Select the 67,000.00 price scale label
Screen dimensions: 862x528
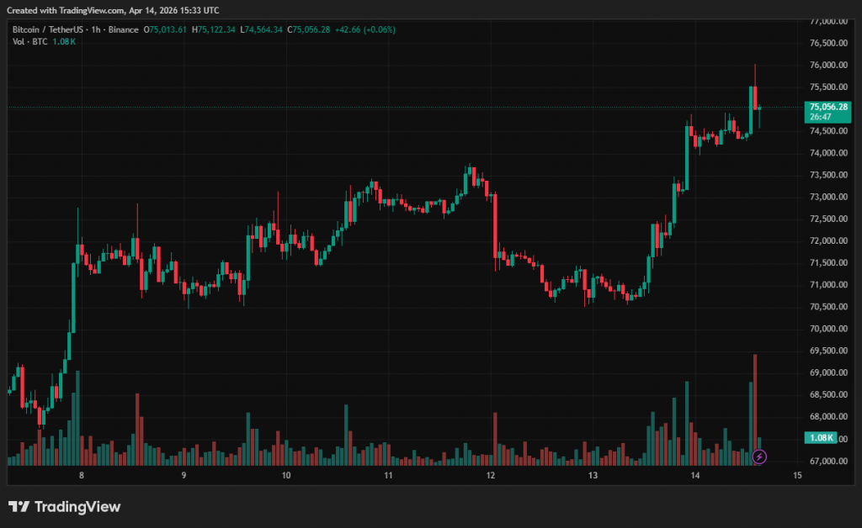pos(829,461)
